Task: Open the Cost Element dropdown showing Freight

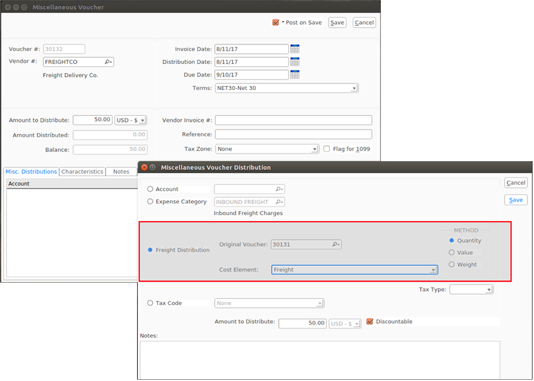Action: coord(433,270)
